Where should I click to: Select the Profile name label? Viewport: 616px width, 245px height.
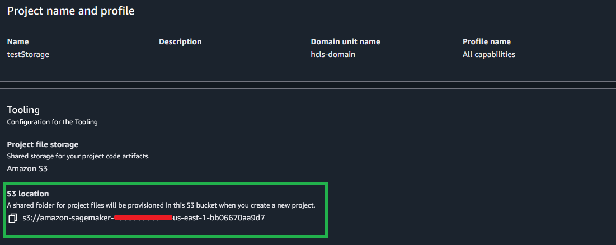(x=486, y=41)
